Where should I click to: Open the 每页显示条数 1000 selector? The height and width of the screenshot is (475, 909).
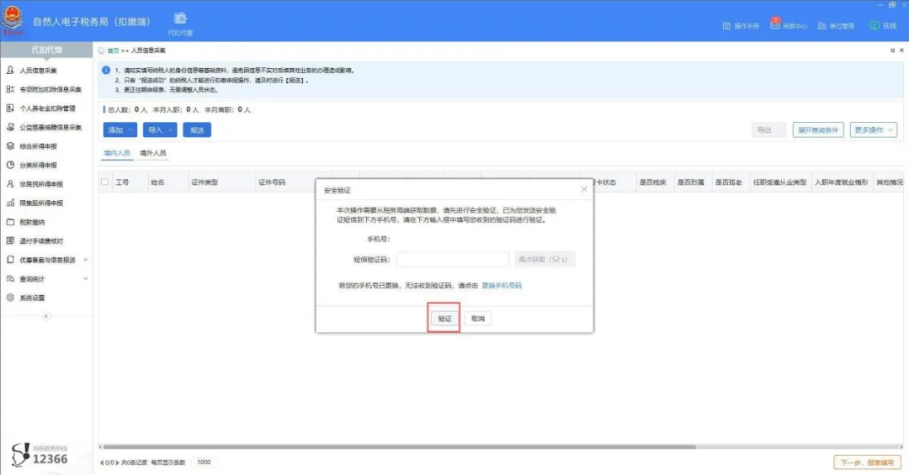point(204,462)
